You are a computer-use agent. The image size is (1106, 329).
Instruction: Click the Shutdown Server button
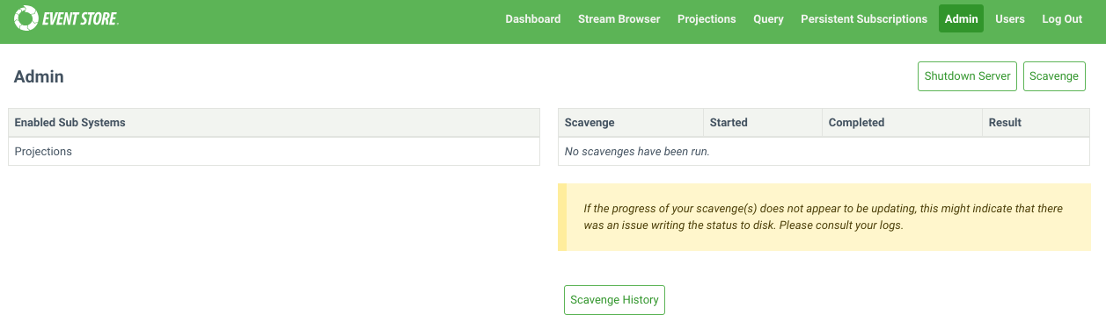click(x=967, y=76)
